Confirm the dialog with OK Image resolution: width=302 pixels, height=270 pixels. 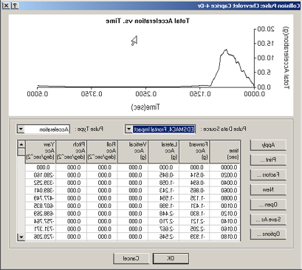pyautogui.click(x=171, y=258)
